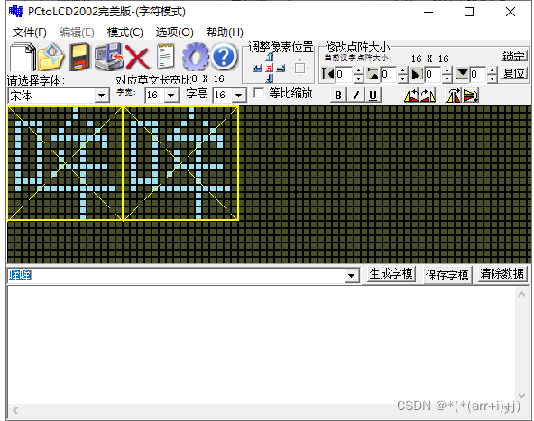Expand the 字宽 width dropdown

[171, 96]
